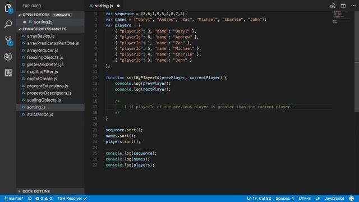Click the 1 UNSAVED badge

[62, 15]
